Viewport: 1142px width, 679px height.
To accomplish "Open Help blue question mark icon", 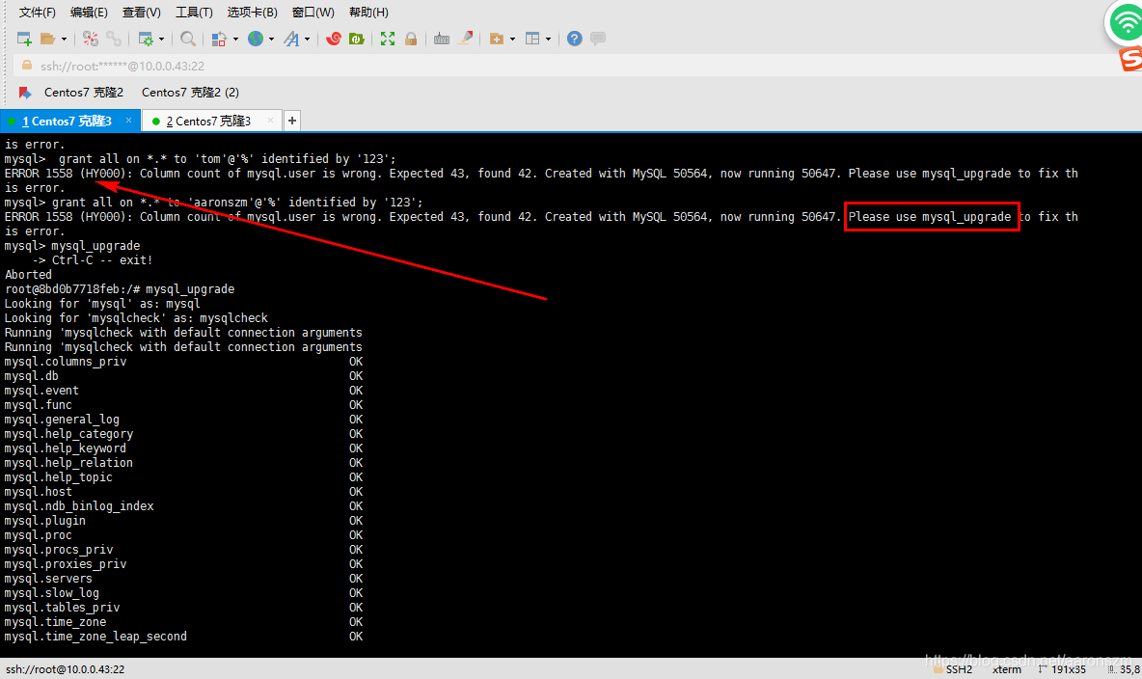I will pos(575,39).
